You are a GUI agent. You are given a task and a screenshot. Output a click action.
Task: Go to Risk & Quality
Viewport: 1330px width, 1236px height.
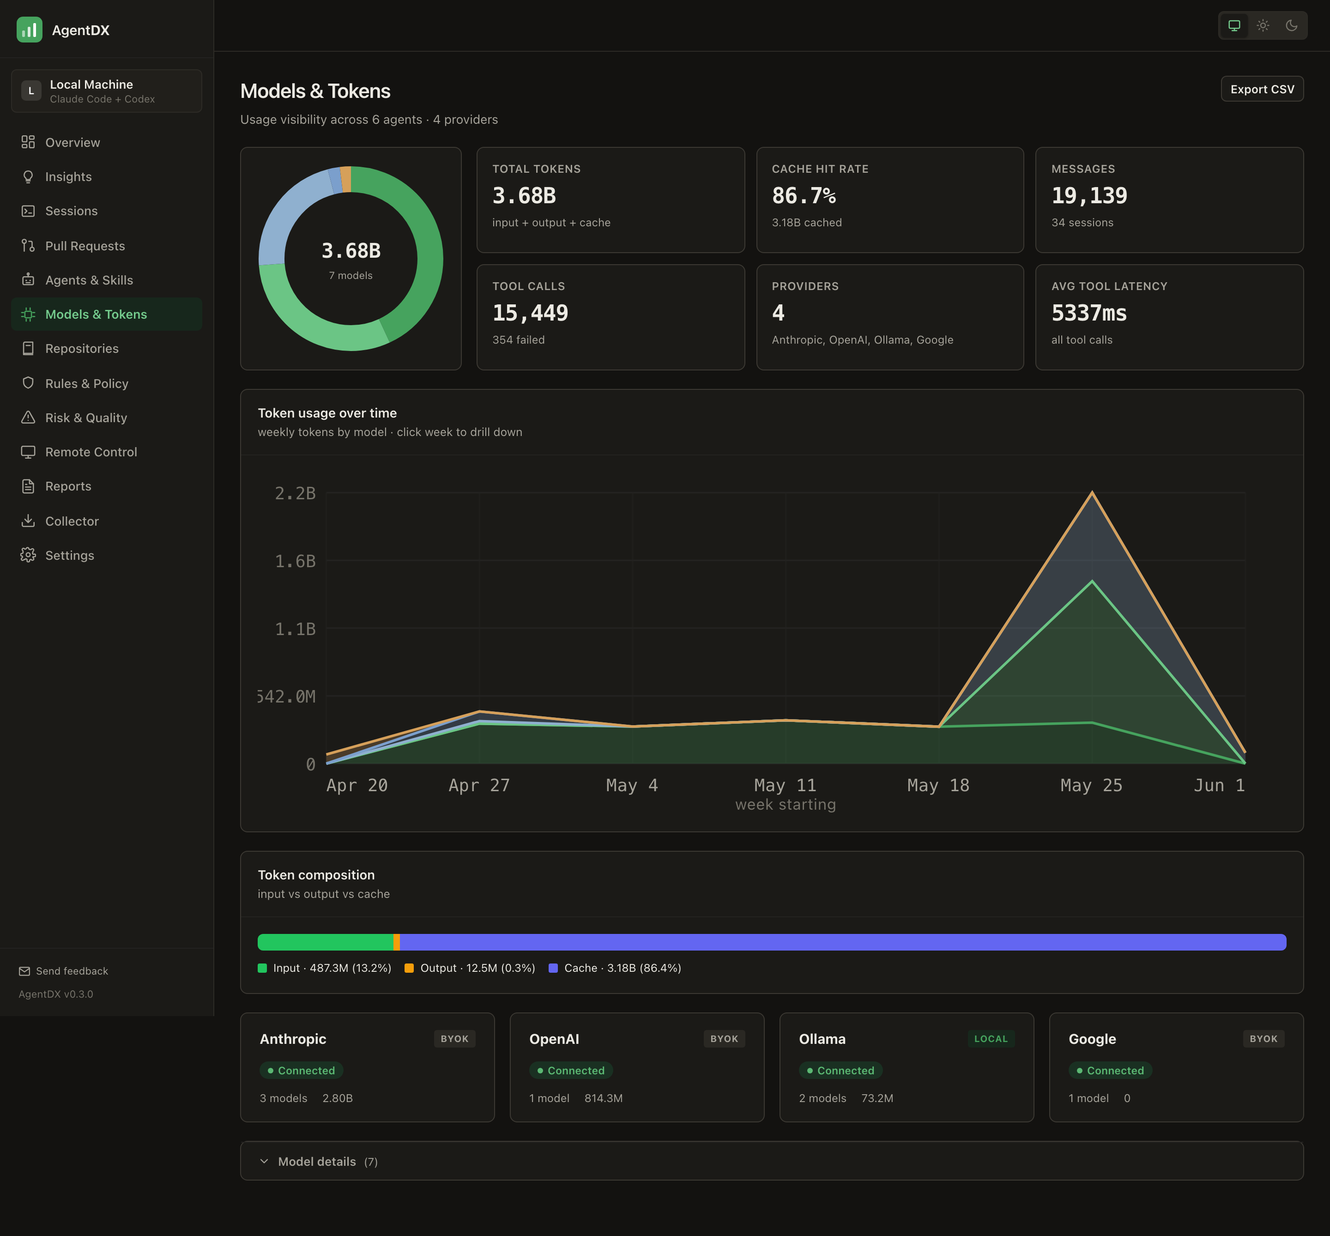pyautogui.click(x=106, y=418)
